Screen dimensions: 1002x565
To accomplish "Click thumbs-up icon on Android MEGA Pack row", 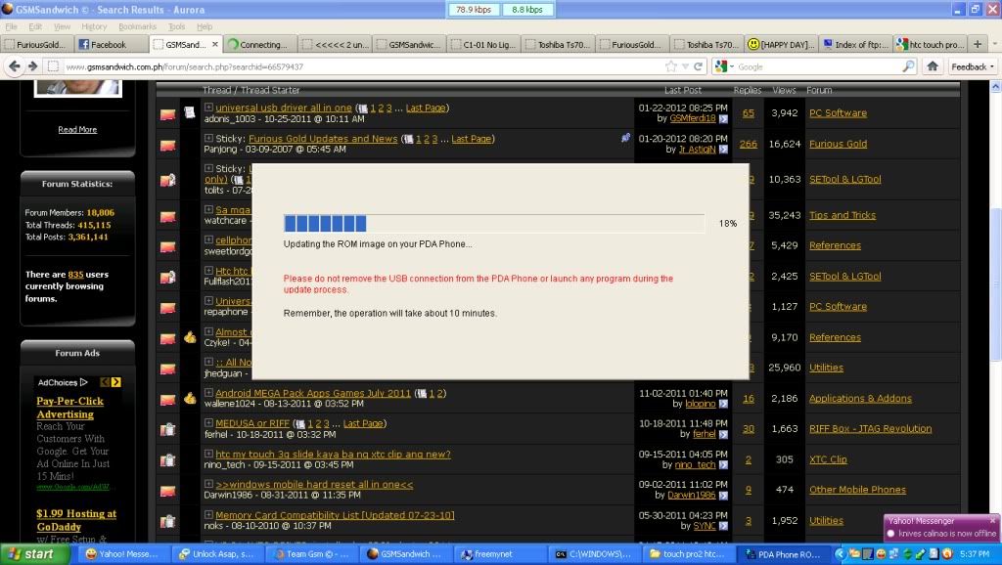I will pyautogui.click(x=190, y=398).
